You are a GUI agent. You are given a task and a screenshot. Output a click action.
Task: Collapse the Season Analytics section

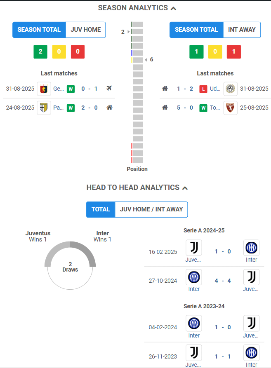click(x=173, y=9)
